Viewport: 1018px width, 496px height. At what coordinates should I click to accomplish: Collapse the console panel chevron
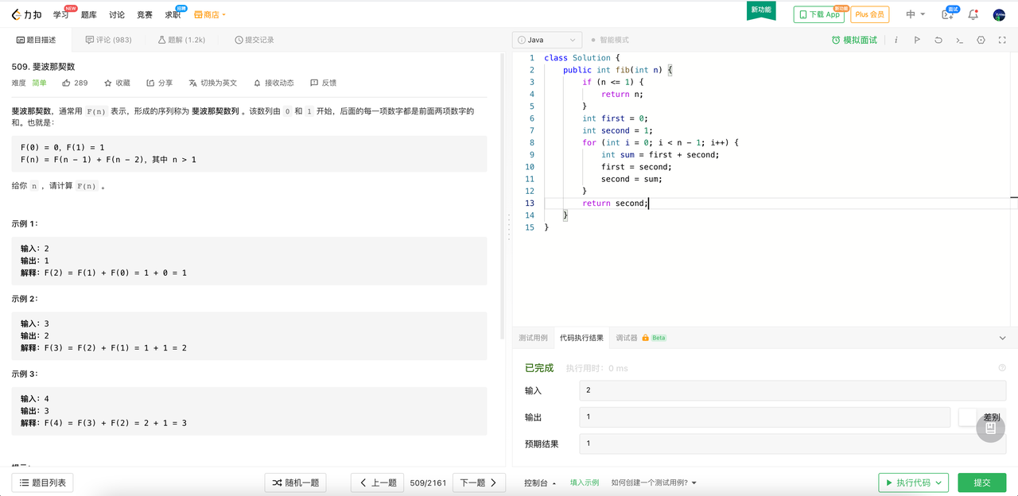coord(1002,338)
